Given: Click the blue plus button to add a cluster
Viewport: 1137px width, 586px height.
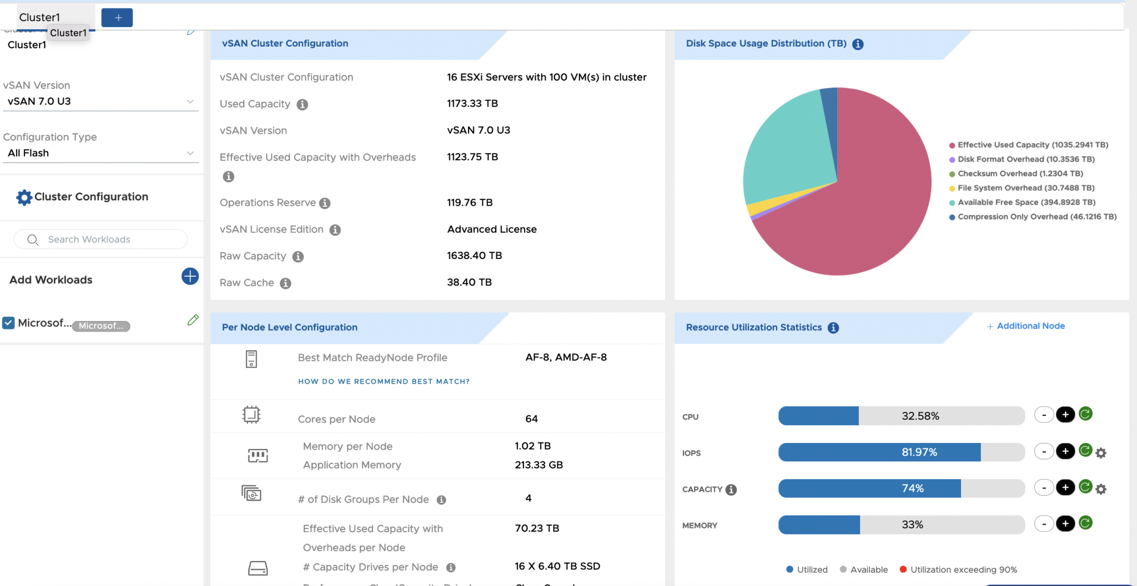Looking at the screenshot, I should (117, 17).
